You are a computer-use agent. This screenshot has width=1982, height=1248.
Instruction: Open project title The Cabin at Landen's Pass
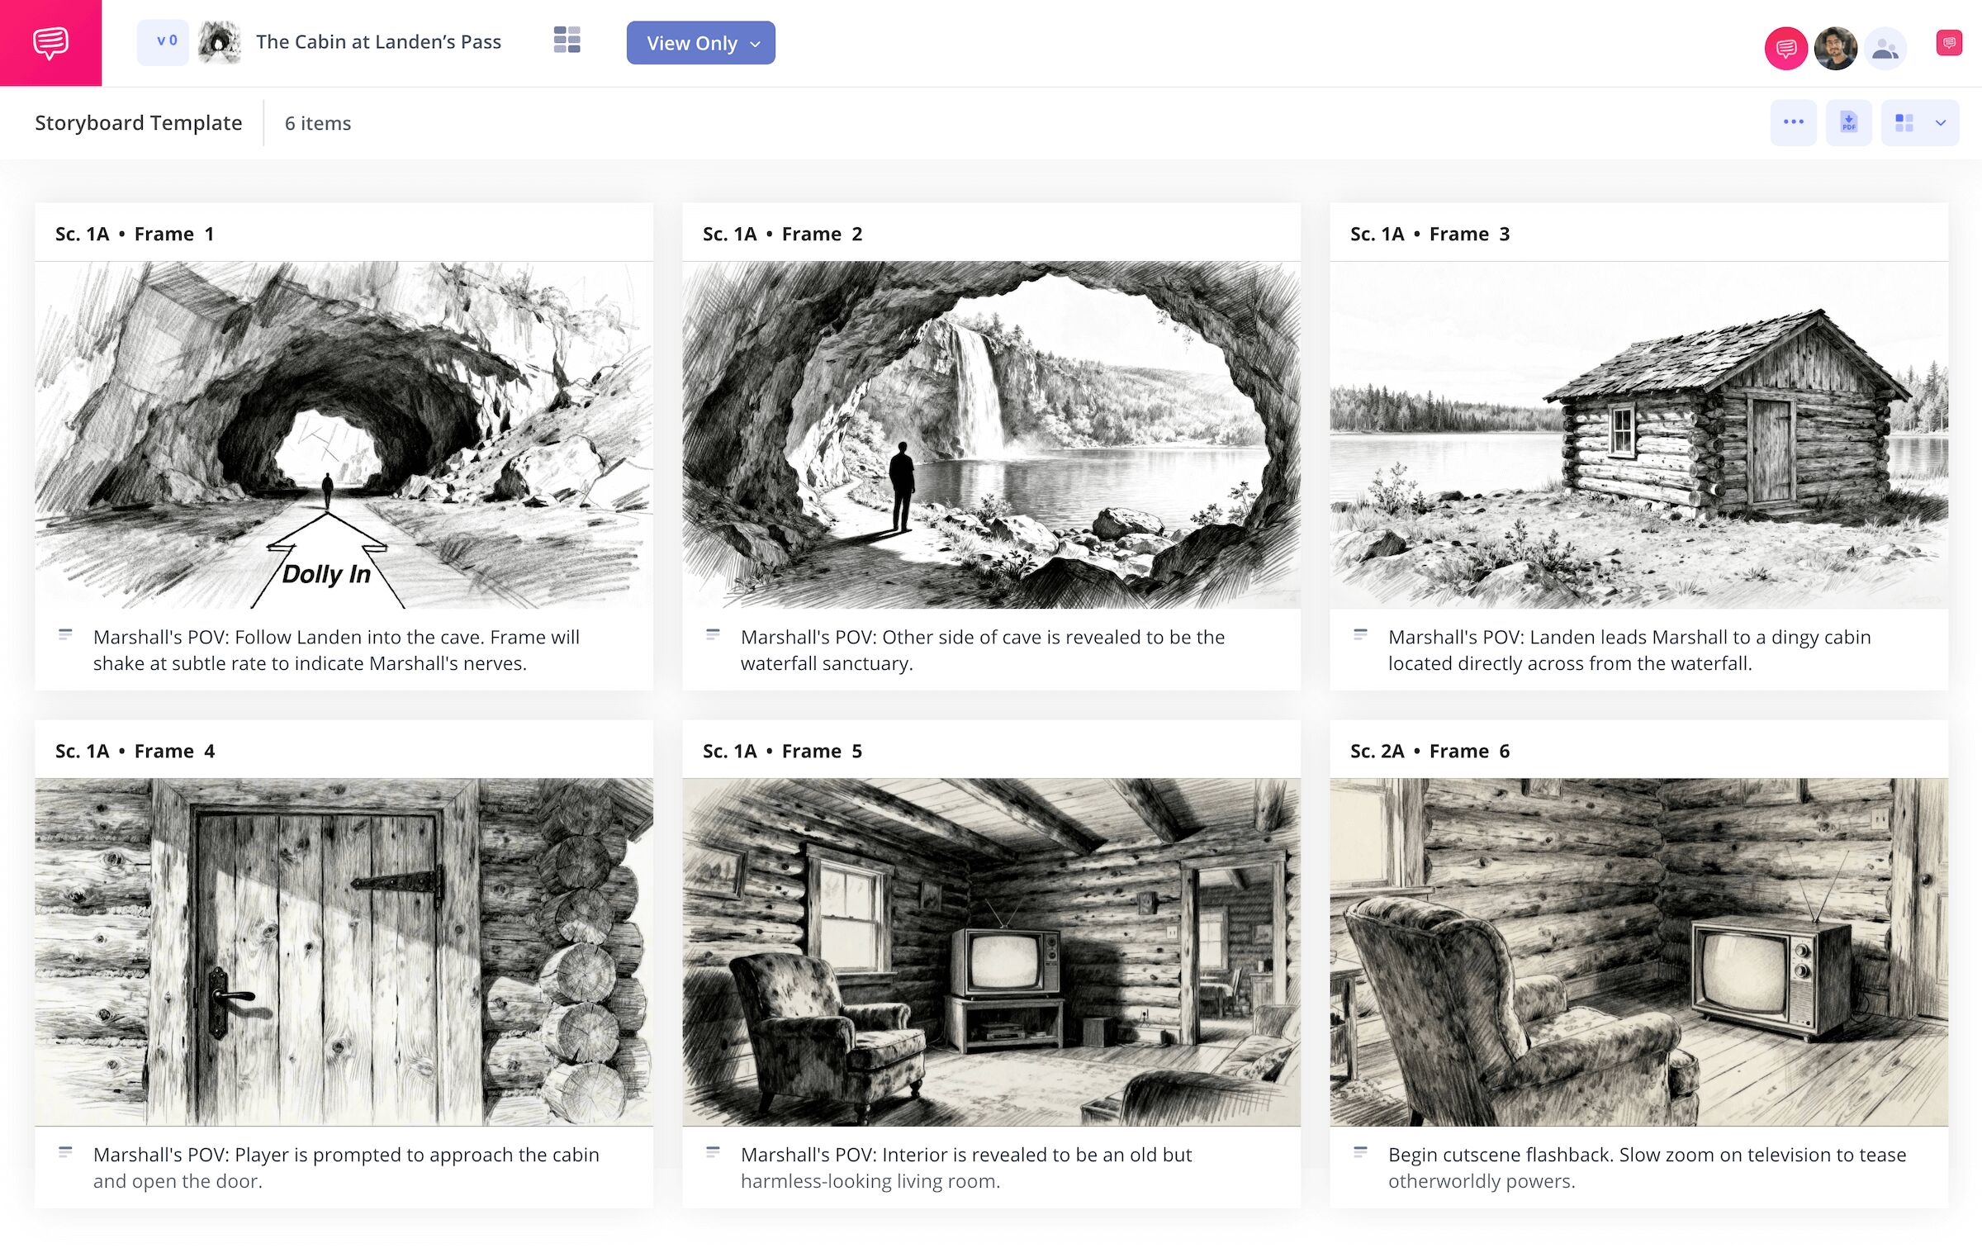coord(377,40)
